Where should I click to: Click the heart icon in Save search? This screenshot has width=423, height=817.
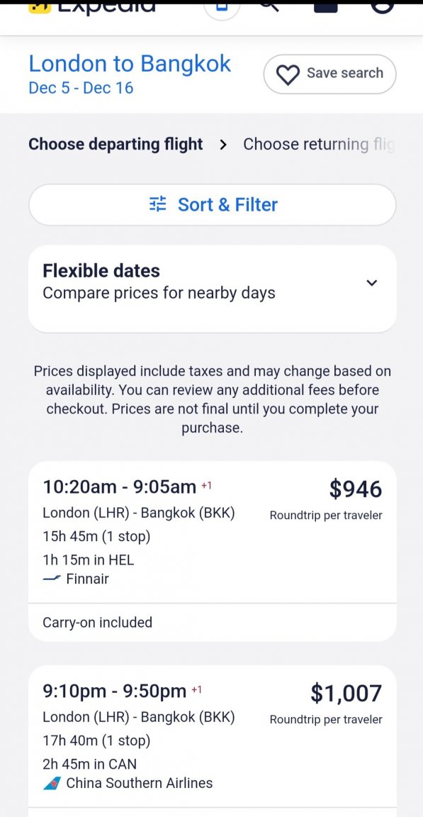[x=288, y=74]
